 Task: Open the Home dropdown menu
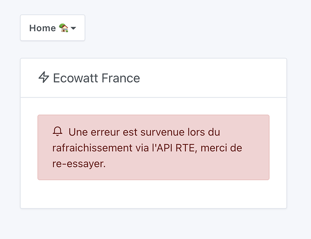[x=52, y=28]
